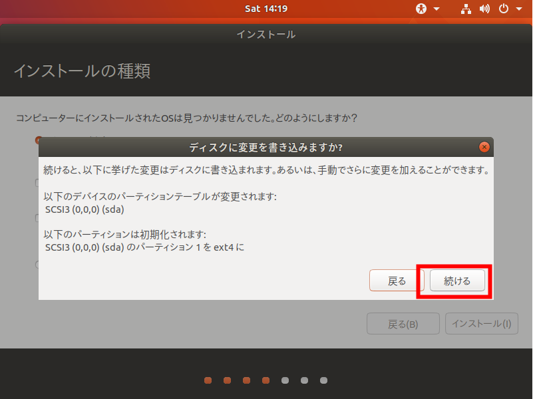Screen dimensions: 533x399
Task: Click the 戻る button in the dialog
Action: pos(397,281)
